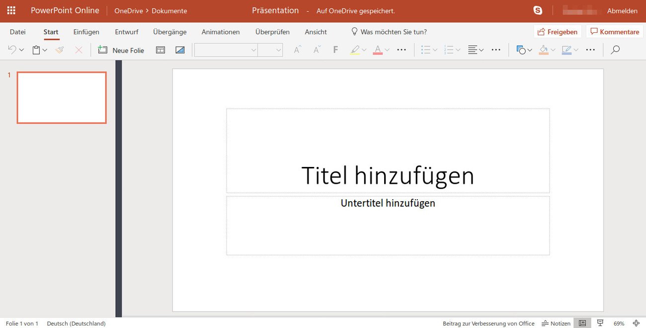Open the Undo dropdown arrow

click(22, 50)
